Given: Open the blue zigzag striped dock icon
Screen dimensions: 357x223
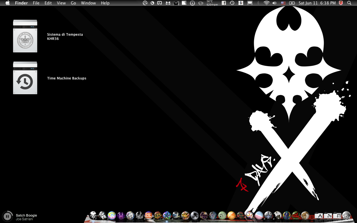Looking at the screenshot, I should pyautogui.click(x=213, y=215).
